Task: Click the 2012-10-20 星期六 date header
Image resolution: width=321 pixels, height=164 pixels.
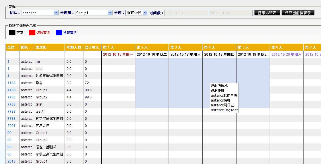Action: coord(286,54)
